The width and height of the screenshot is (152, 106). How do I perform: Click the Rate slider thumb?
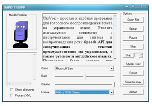(x=85, y=76)
